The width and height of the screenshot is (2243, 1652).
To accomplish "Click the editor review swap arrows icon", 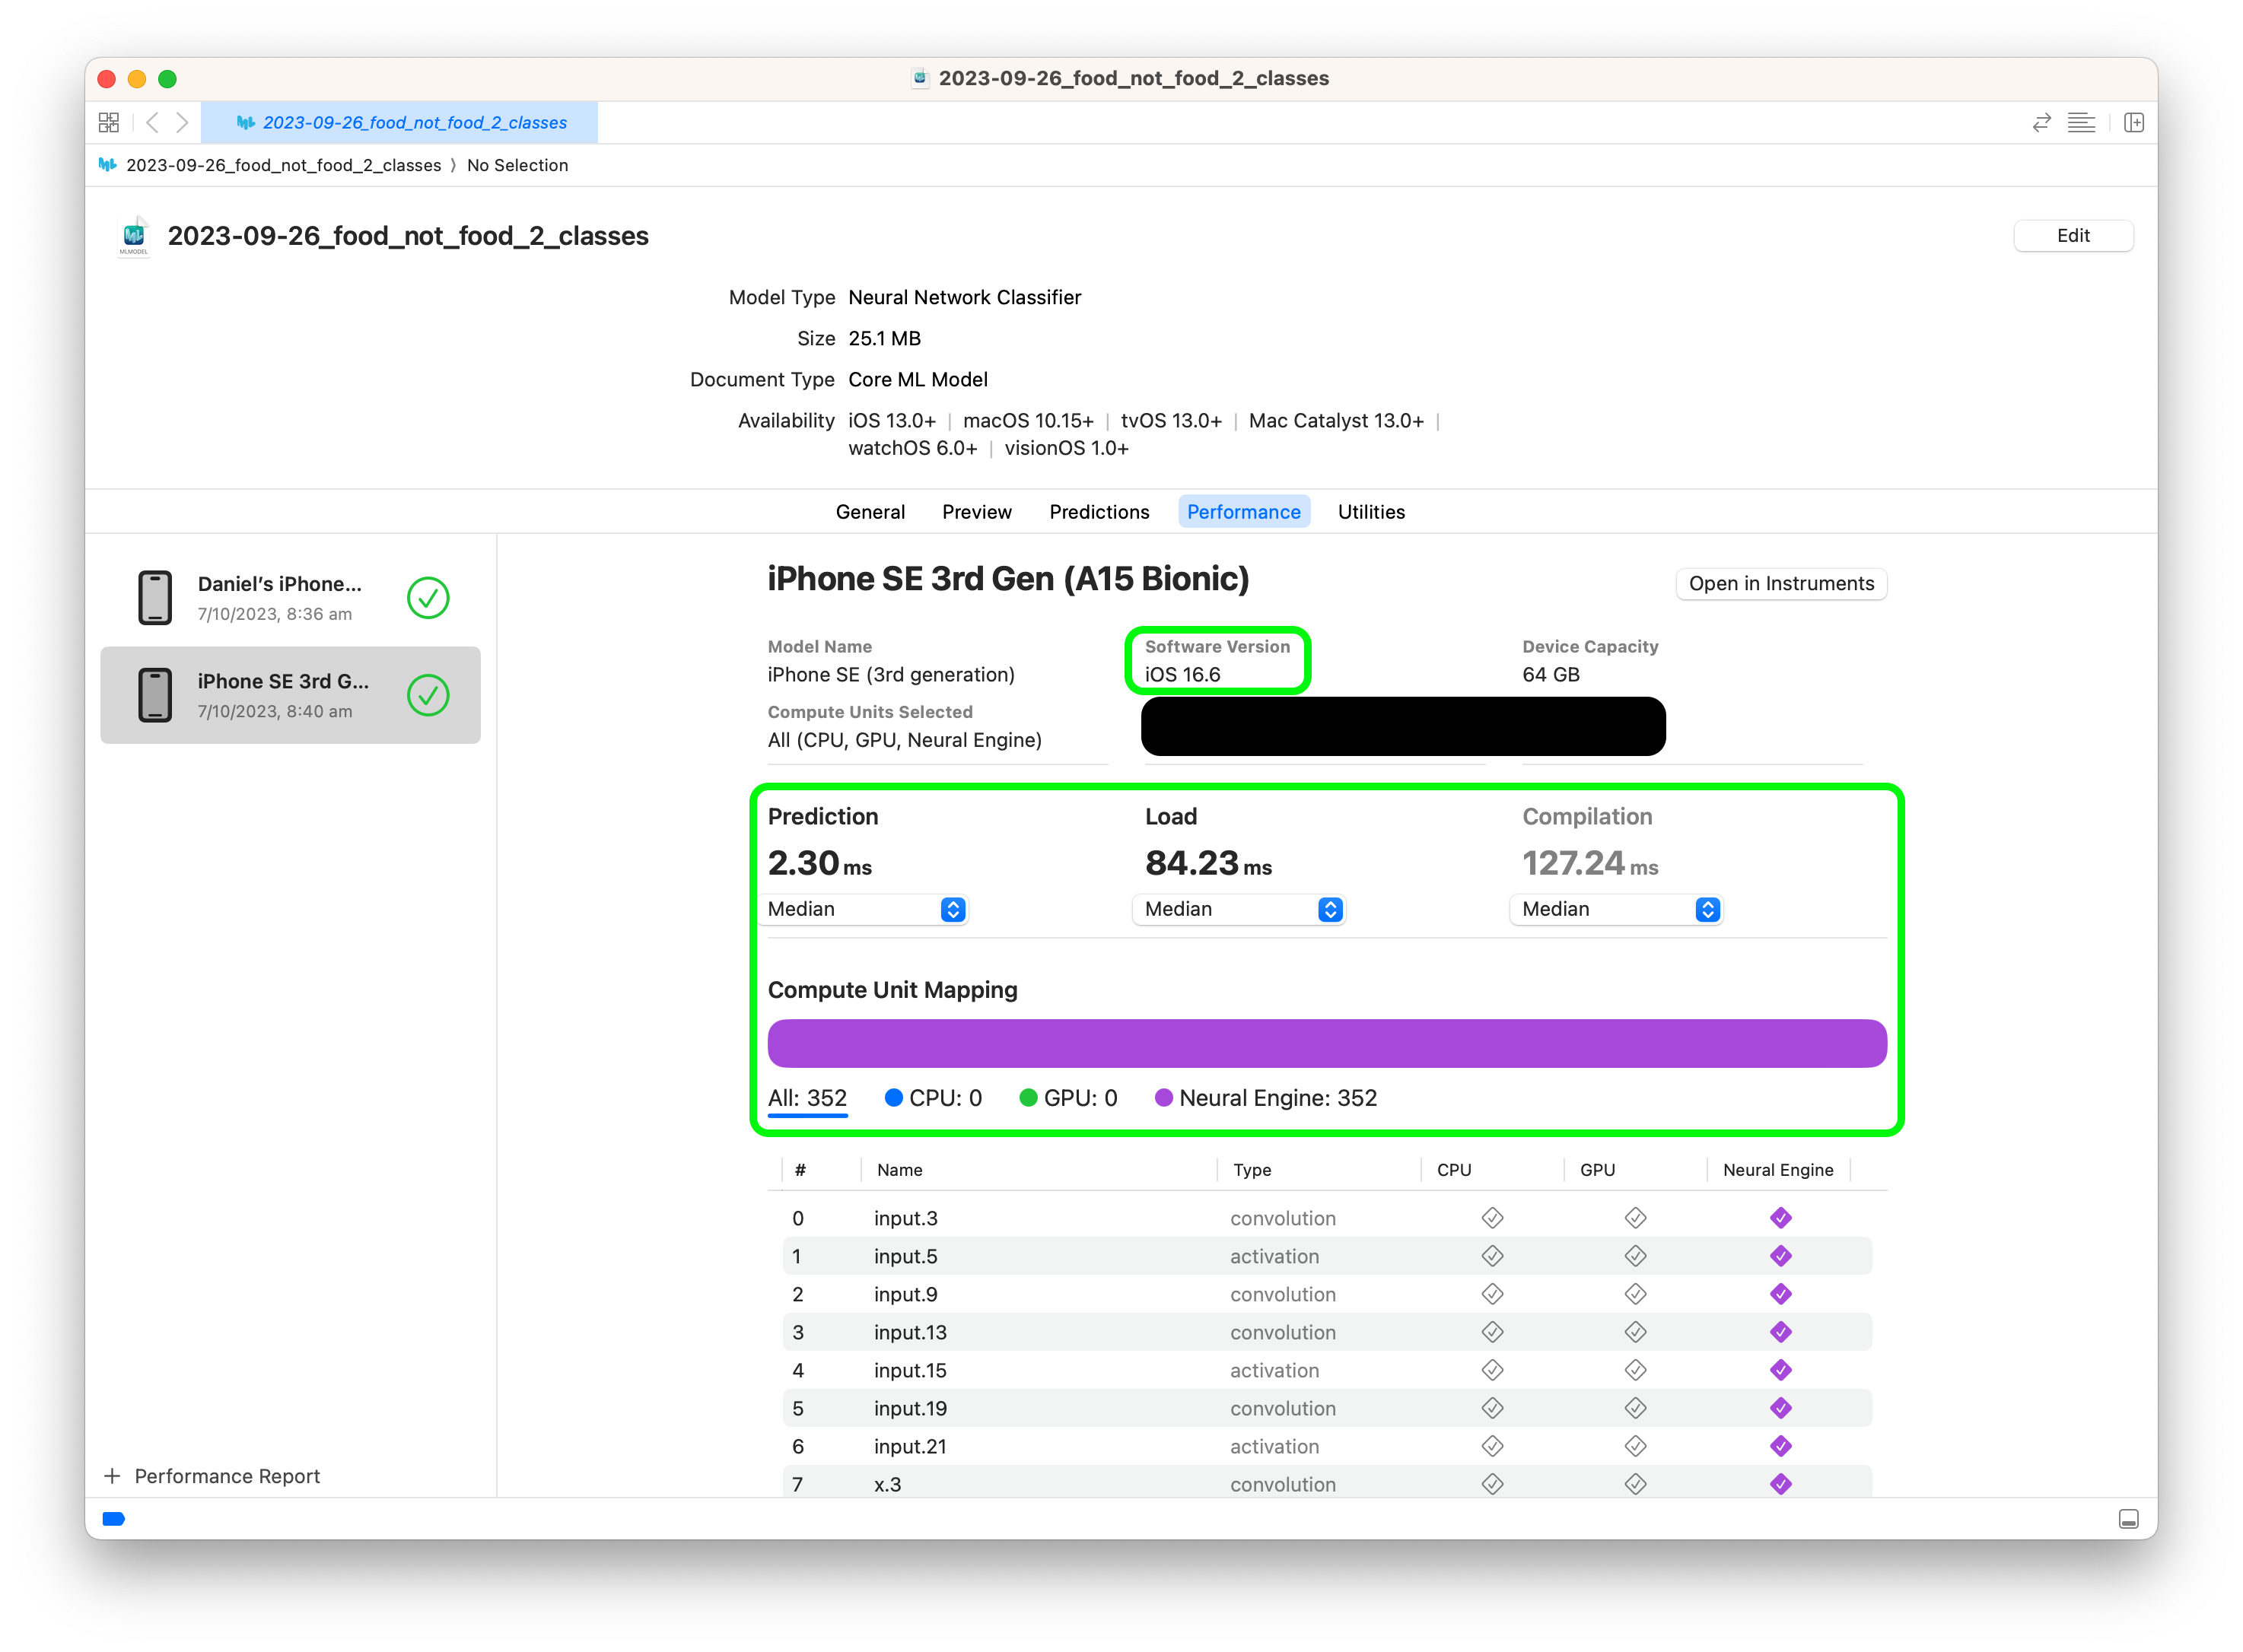I will click(x=2042, y=122).
